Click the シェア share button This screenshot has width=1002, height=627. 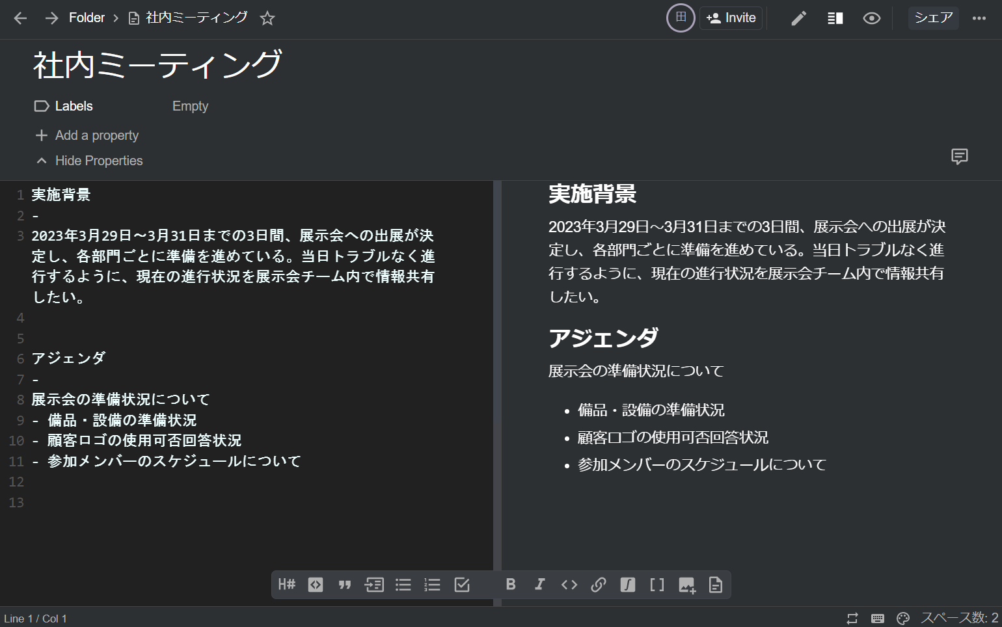coord(934,18)
